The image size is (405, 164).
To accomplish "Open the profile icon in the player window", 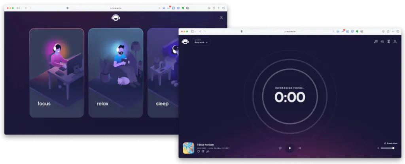I will (395, 41).
